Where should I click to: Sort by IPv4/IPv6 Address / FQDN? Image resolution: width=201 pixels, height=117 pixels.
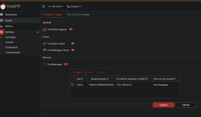tap(147, 79)
